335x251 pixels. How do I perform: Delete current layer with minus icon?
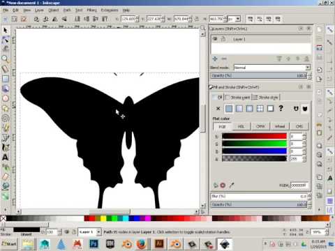pos(224,59)
